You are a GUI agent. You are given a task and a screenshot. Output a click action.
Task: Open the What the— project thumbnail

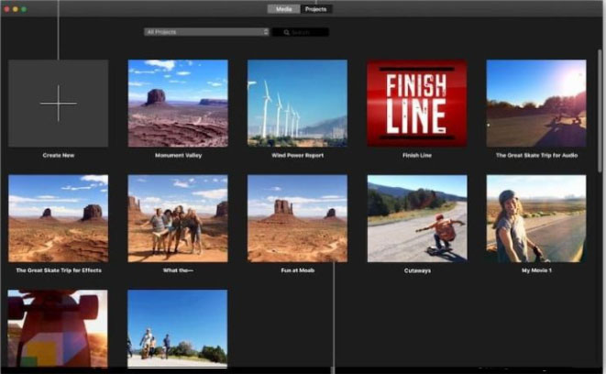[178, 218]
